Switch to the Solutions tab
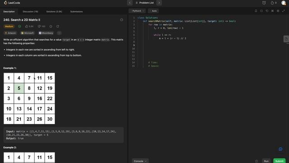 [54, 11]
